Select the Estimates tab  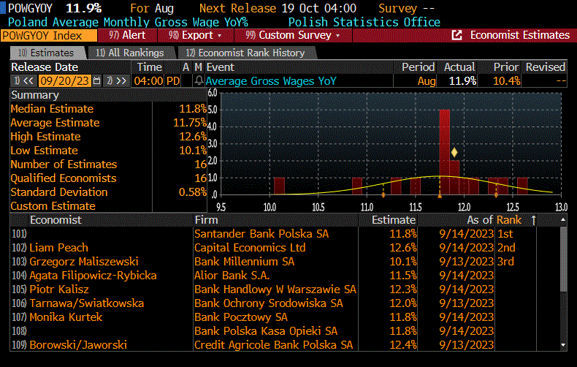click(x=47, y=53)
